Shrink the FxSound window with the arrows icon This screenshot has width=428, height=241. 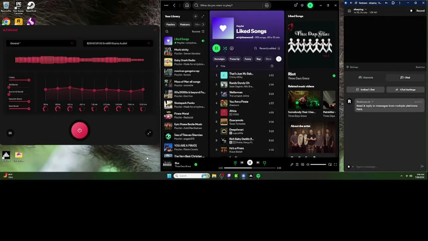149,133
